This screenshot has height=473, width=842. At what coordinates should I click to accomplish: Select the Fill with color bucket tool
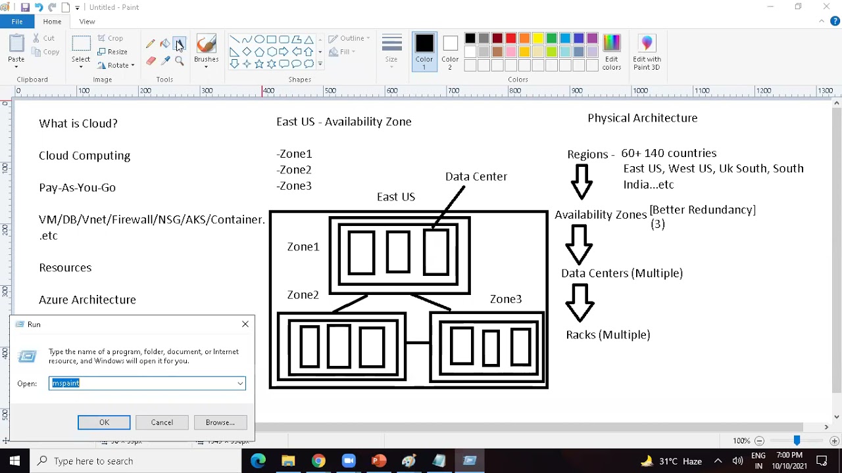[x=165, y=44]
